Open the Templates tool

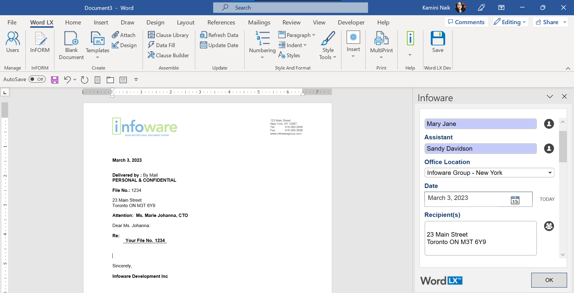click(97, 45)
